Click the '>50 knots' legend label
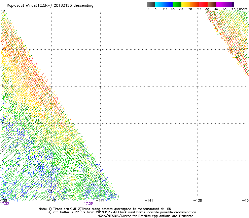 tap(239, 9)
